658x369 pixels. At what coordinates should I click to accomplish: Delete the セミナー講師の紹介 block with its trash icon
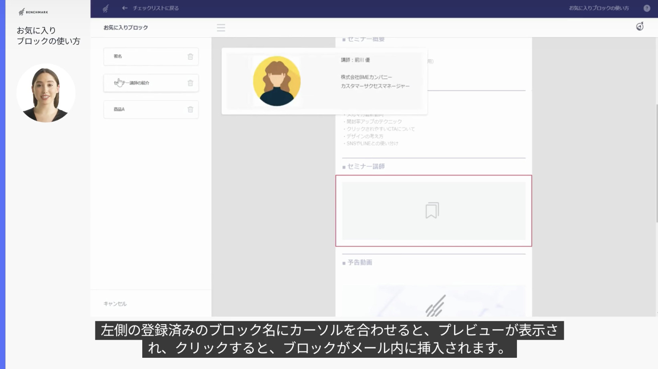tap(190, 83)
